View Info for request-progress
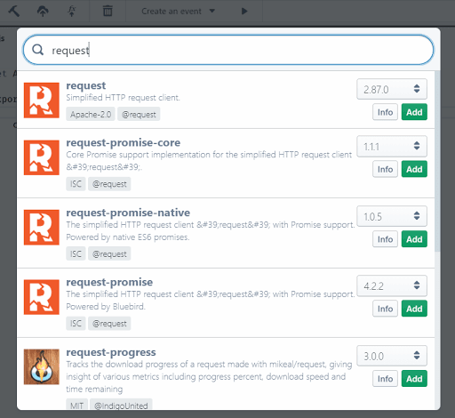This screenshot has height=418, width=455. click(385, 379)
